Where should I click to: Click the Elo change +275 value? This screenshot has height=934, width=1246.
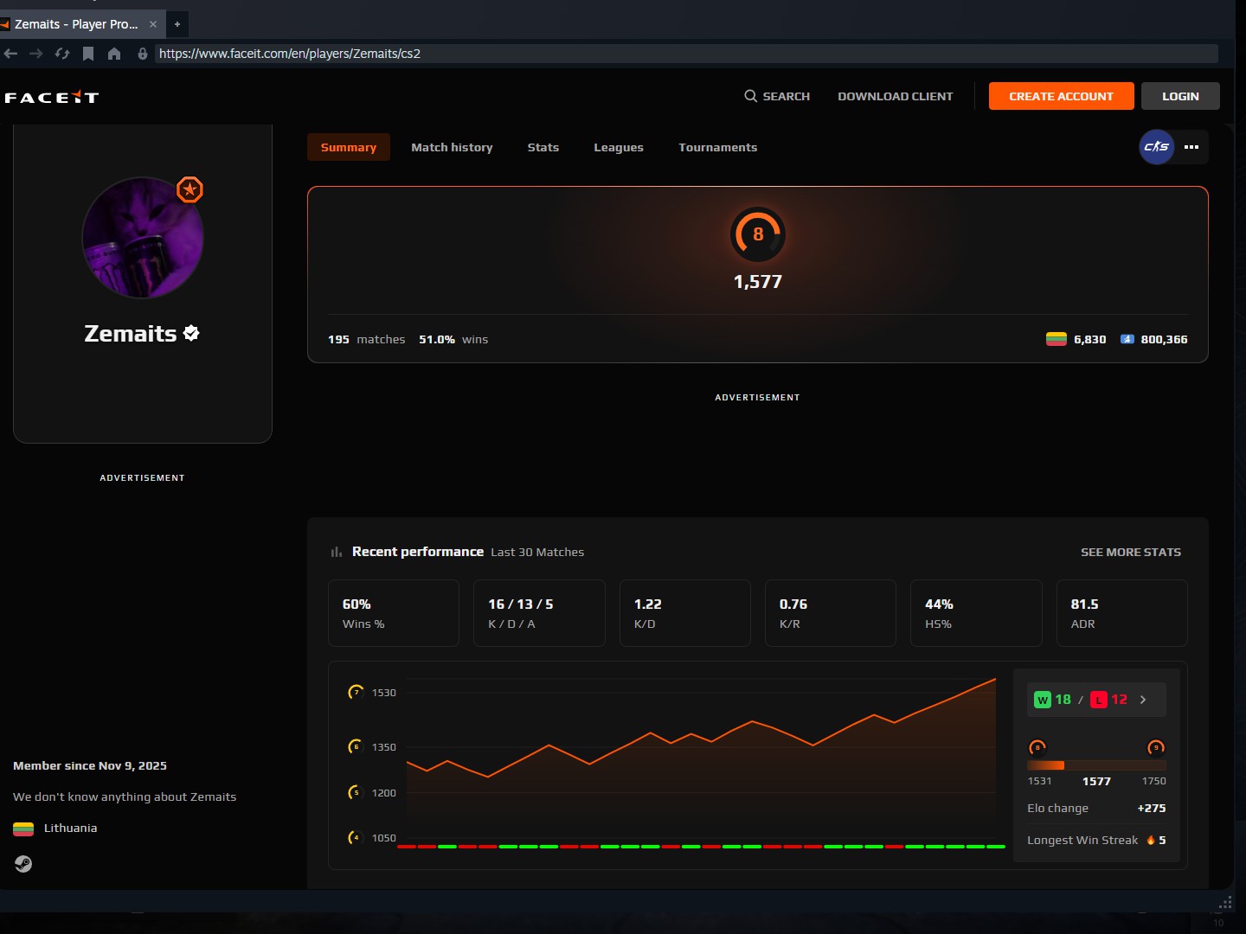pos(1152,808)
